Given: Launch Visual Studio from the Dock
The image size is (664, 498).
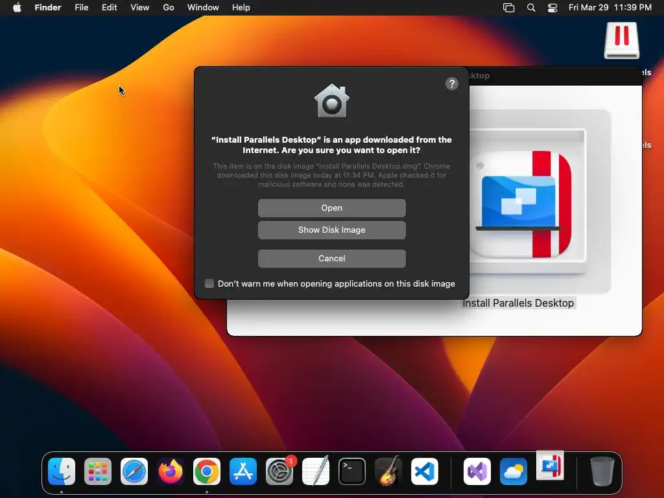Looking at the screenshot, I should click(477, 471).
